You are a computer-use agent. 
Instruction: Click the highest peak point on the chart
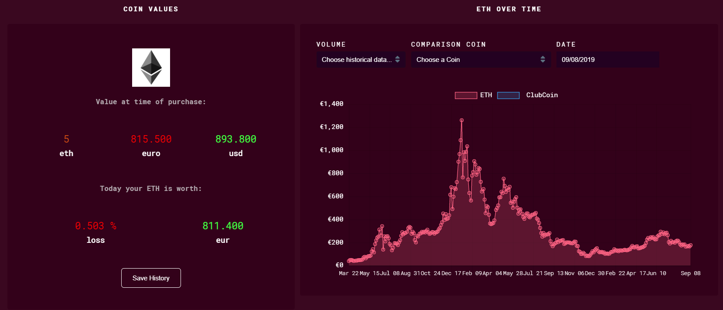461,120
